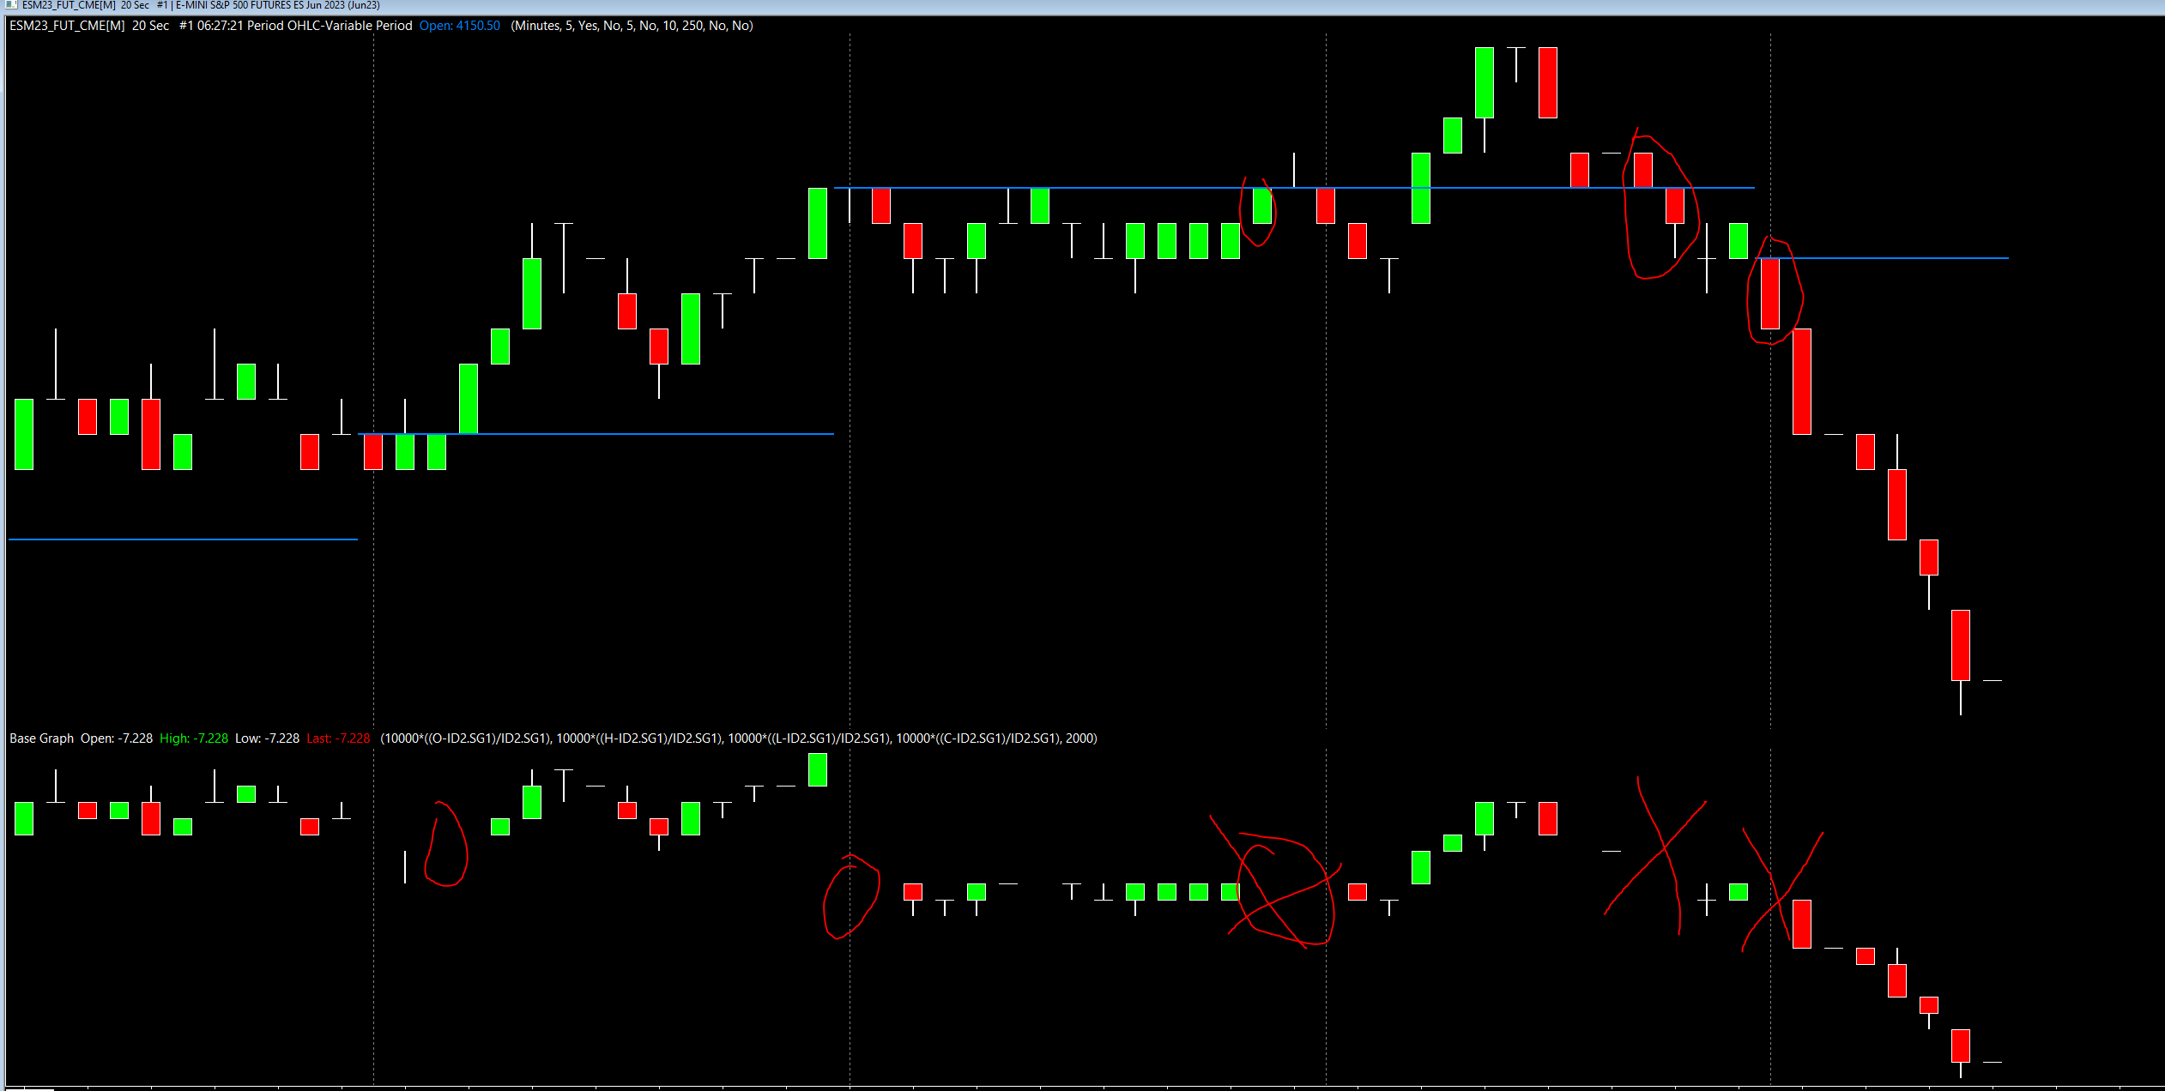Click the green High: -7.228 readout

click(194, 738)
